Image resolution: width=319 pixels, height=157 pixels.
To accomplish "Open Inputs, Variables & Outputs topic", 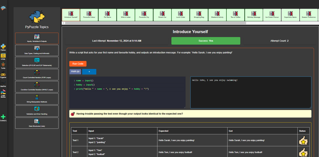I will coord(37,38).
